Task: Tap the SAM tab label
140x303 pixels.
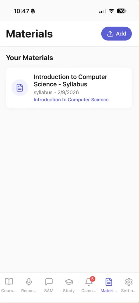Action: [x=49, y=291]
